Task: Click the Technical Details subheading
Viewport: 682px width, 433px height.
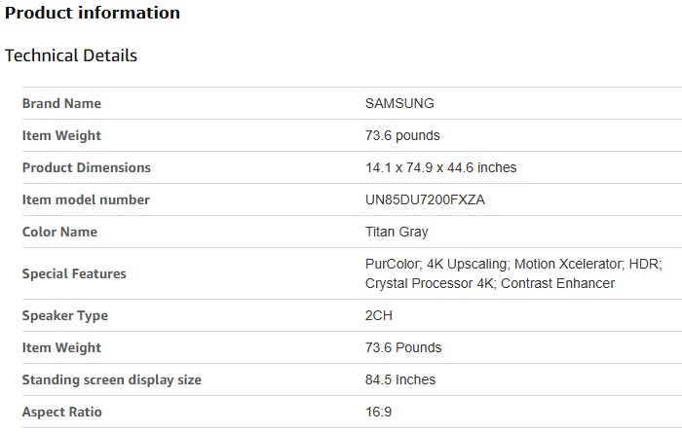Action: [71, 55]
